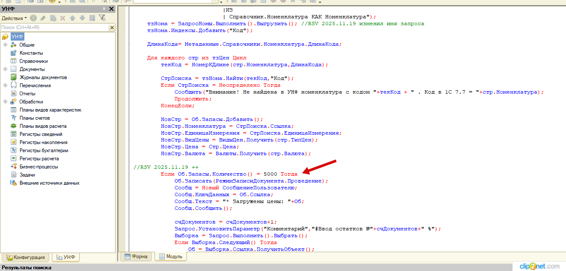
Task: Open the Действия dropdown menu
Action: coord(14,18)
